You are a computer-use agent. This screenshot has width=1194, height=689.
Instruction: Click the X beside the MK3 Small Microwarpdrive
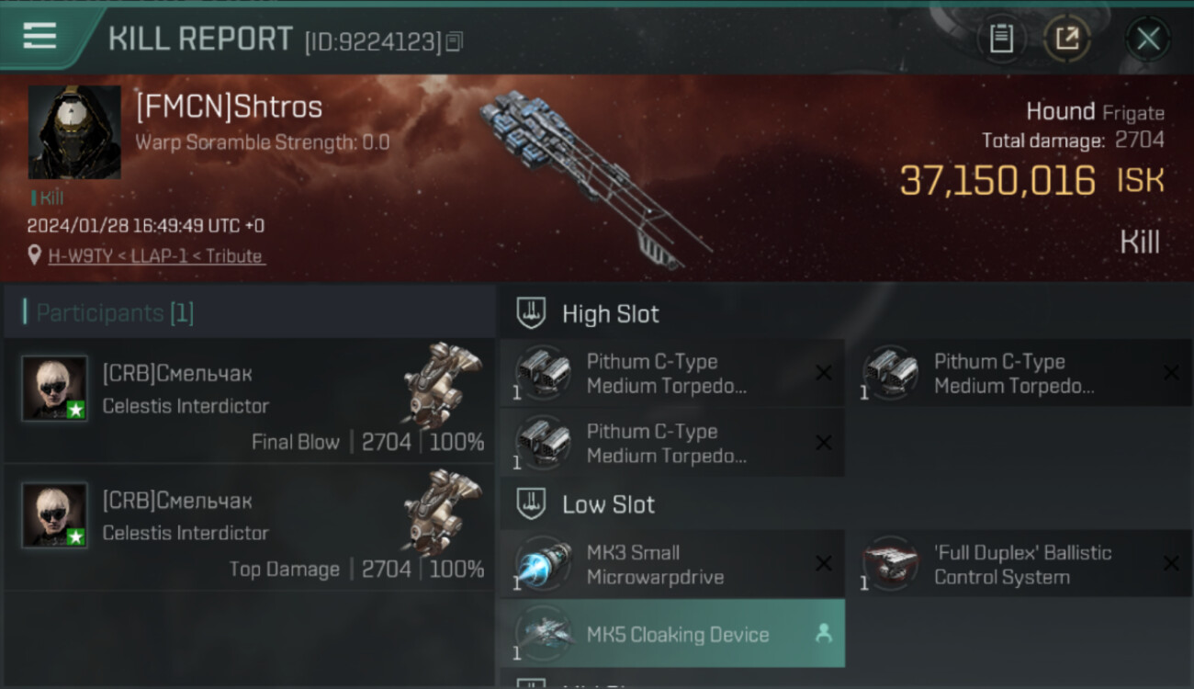click(x=824, y=563)
